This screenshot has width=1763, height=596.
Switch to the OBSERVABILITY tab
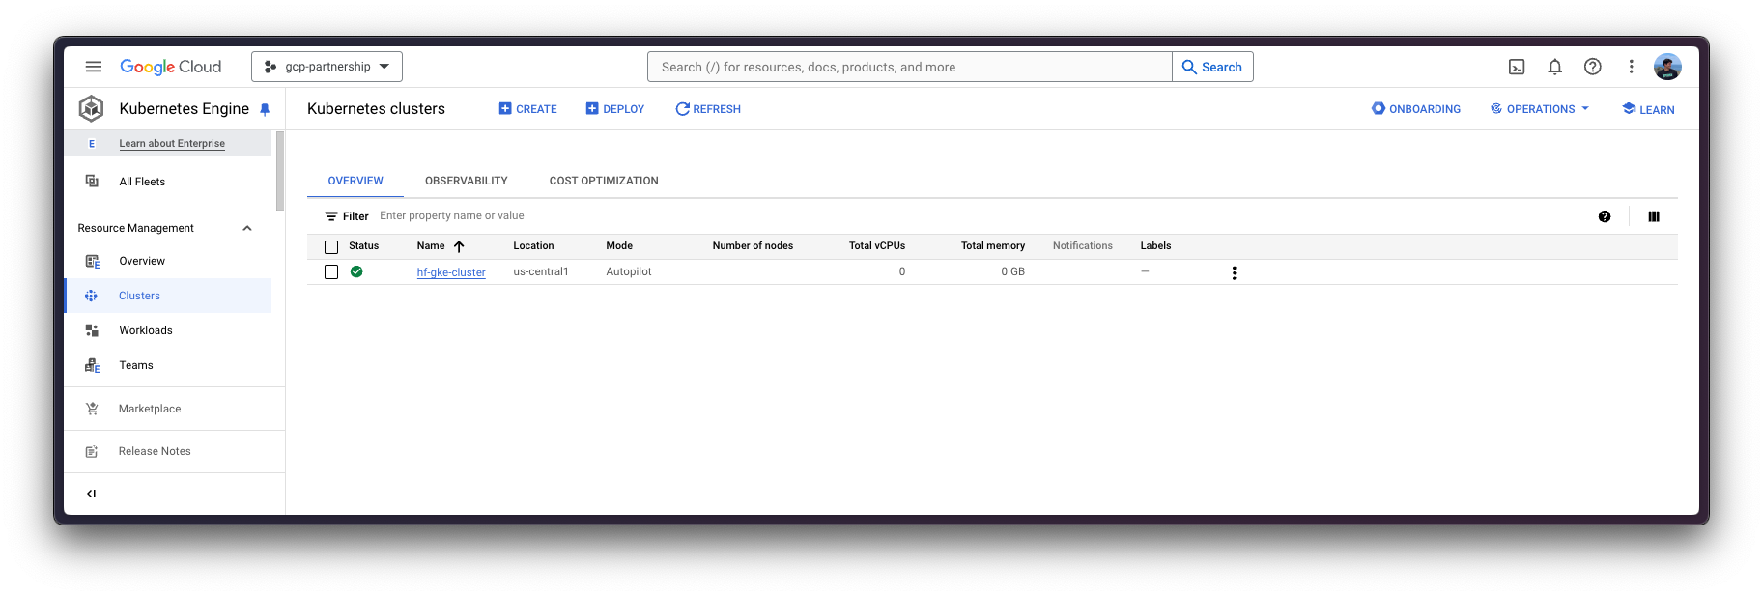pos(467,181)
